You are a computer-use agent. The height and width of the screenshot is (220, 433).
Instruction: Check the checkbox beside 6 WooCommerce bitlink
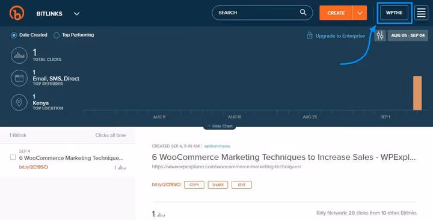coord(13,157)
